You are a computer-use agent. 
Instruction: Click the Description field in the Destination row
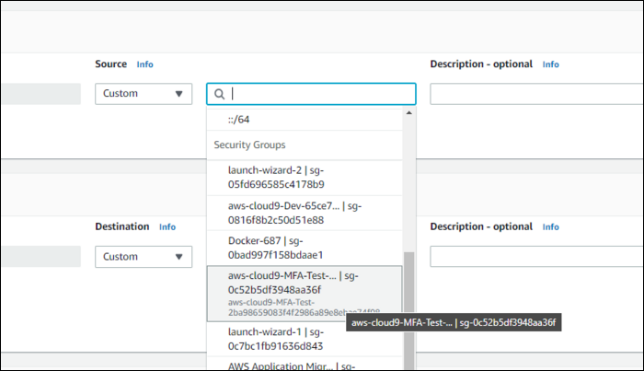(x=536, y=256)
